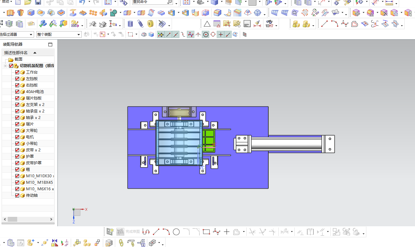Click the sketch Point plus icon
The image size is (415, 247).
pos(226,232)
